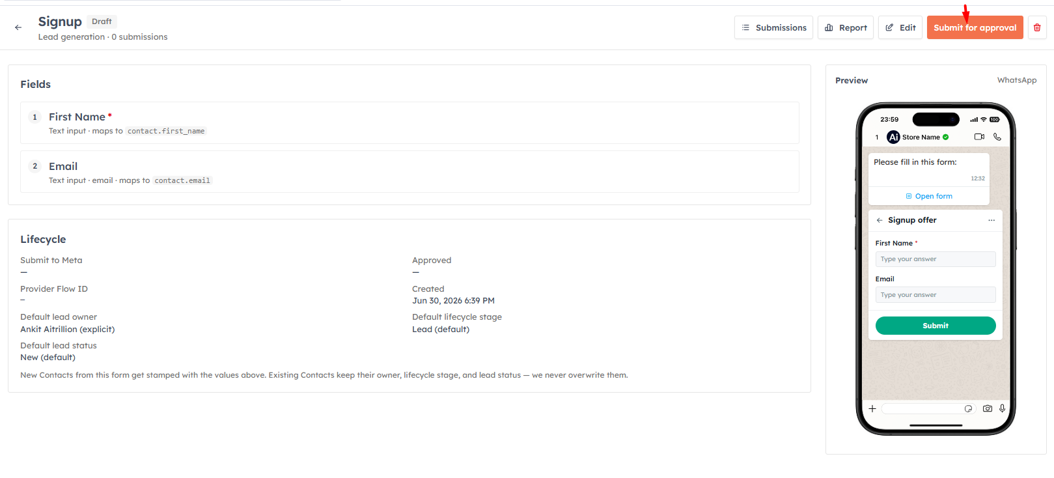Click Lead generation subtitle text

pos(72,37)
